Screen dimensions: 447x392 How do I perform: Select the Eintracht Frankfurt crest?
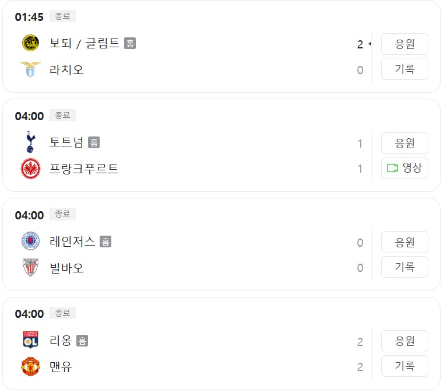pos(30,169)
